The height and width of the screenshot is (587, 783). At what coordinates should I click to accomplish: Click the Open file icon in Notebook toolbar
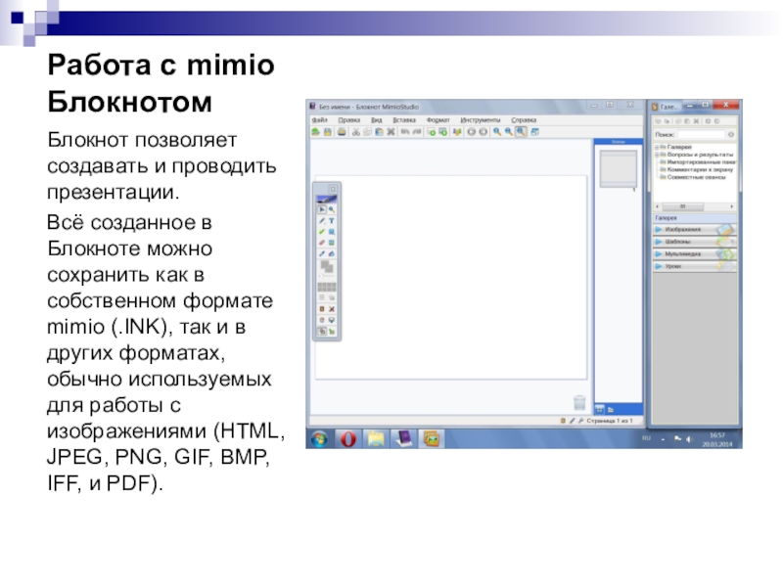click(315, 132)
